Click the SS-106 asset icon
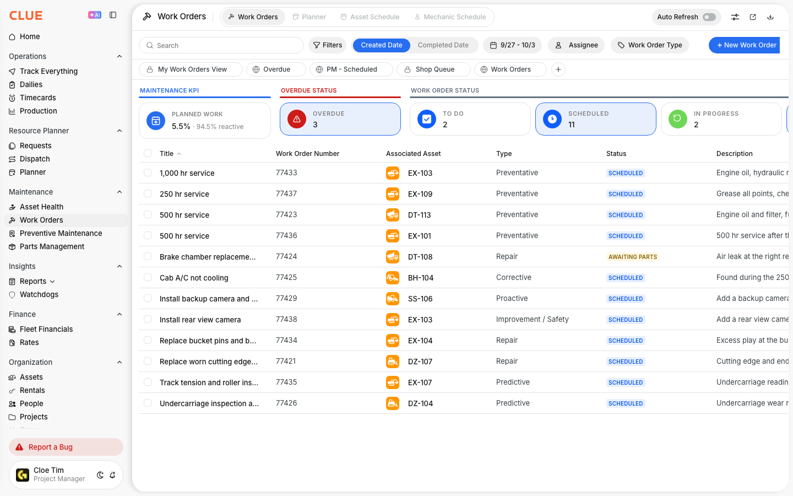This screenshot has height=496, width=793. 393,299
